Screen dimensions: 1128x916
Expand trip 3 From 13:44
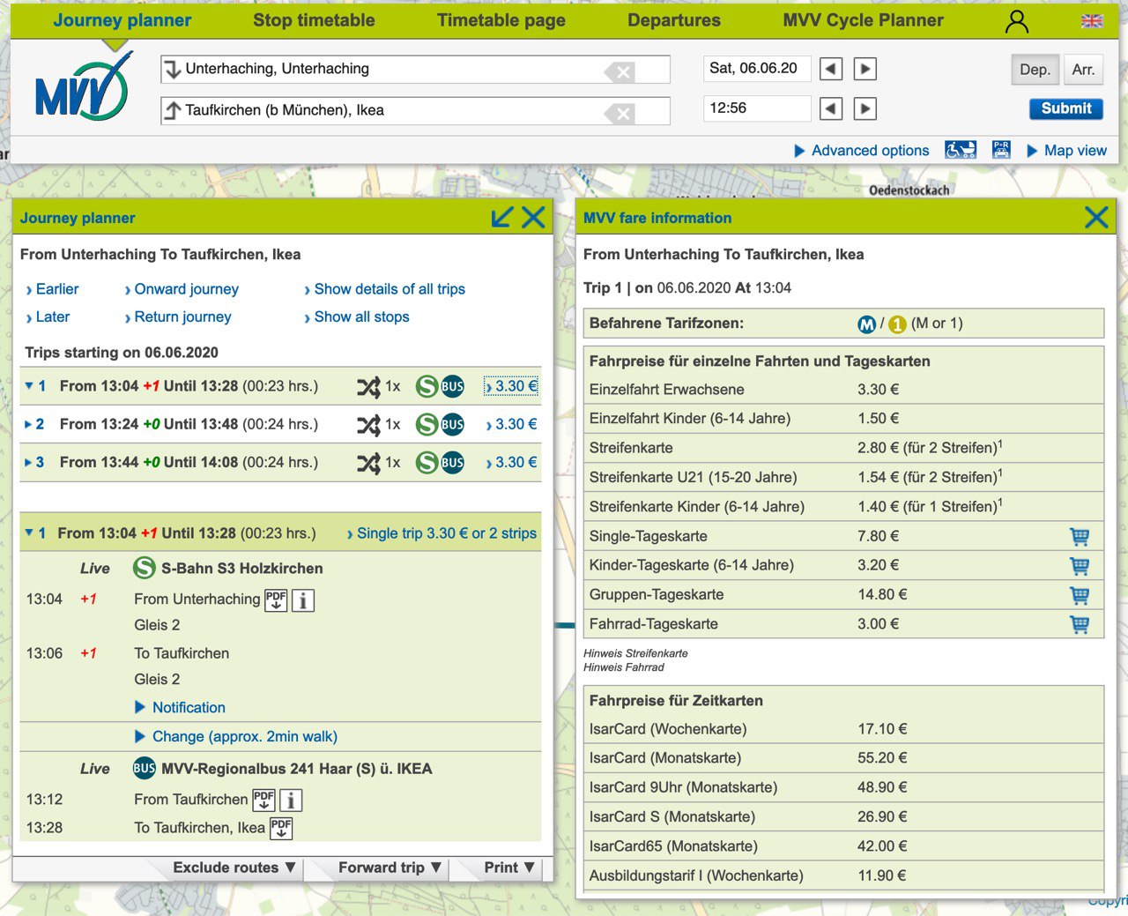[28, 462]
